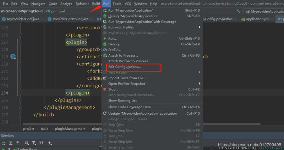Close the ProviderController.java tab

pos(92,19)
